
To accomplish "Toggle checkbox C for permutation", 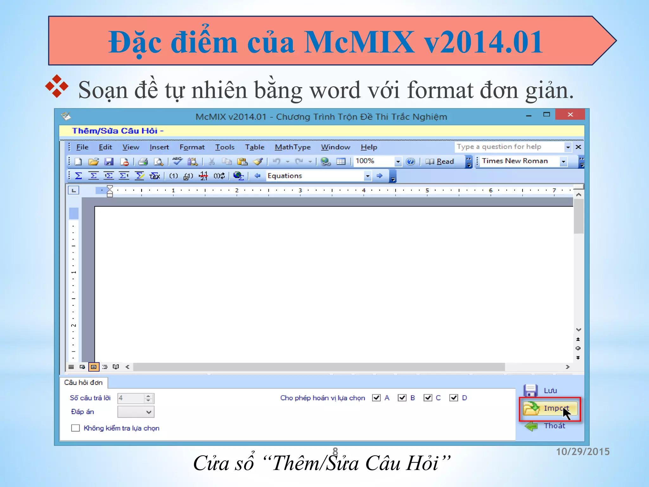I will point(428,398).
